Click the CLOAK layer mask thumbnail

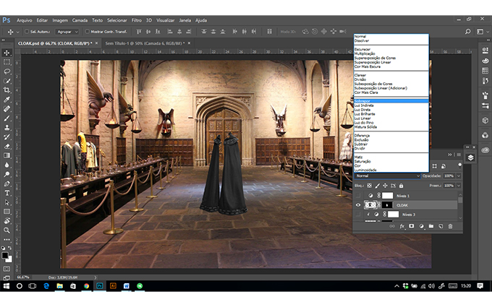pyautogui.click(x=387, y=205)
